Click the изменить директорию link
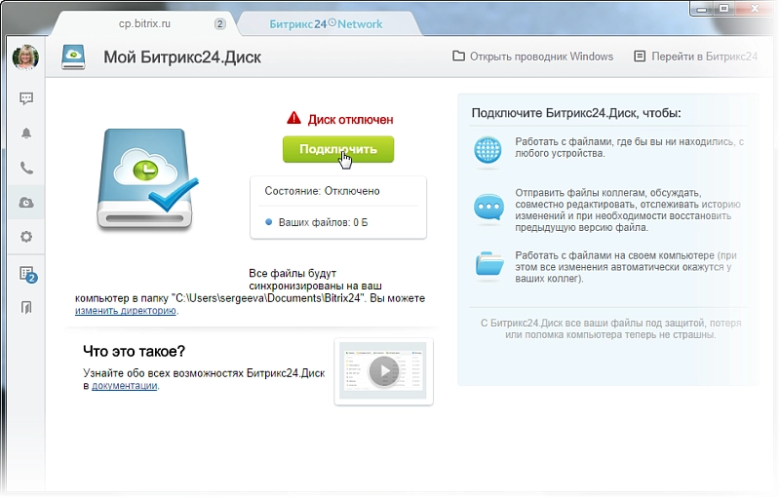The width and height of the screenshot is (780, 498). click(126, 311)
